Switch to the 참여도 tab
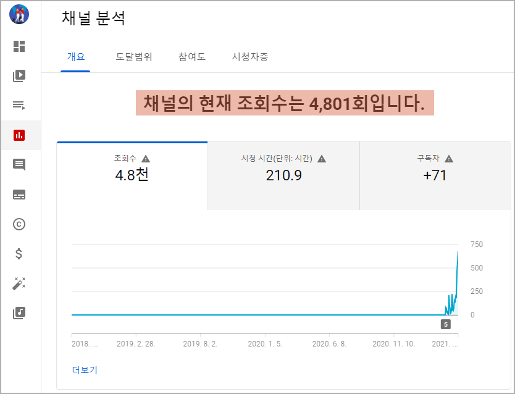This screenshot has width=515, height=394. click(x=192, y=57)
